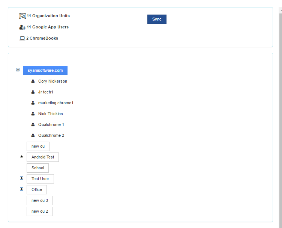This screenshot has width=282, height=228.
Task: Expand the Android Test organization unit
Action: pyautogui.click(x=21, y=157)
